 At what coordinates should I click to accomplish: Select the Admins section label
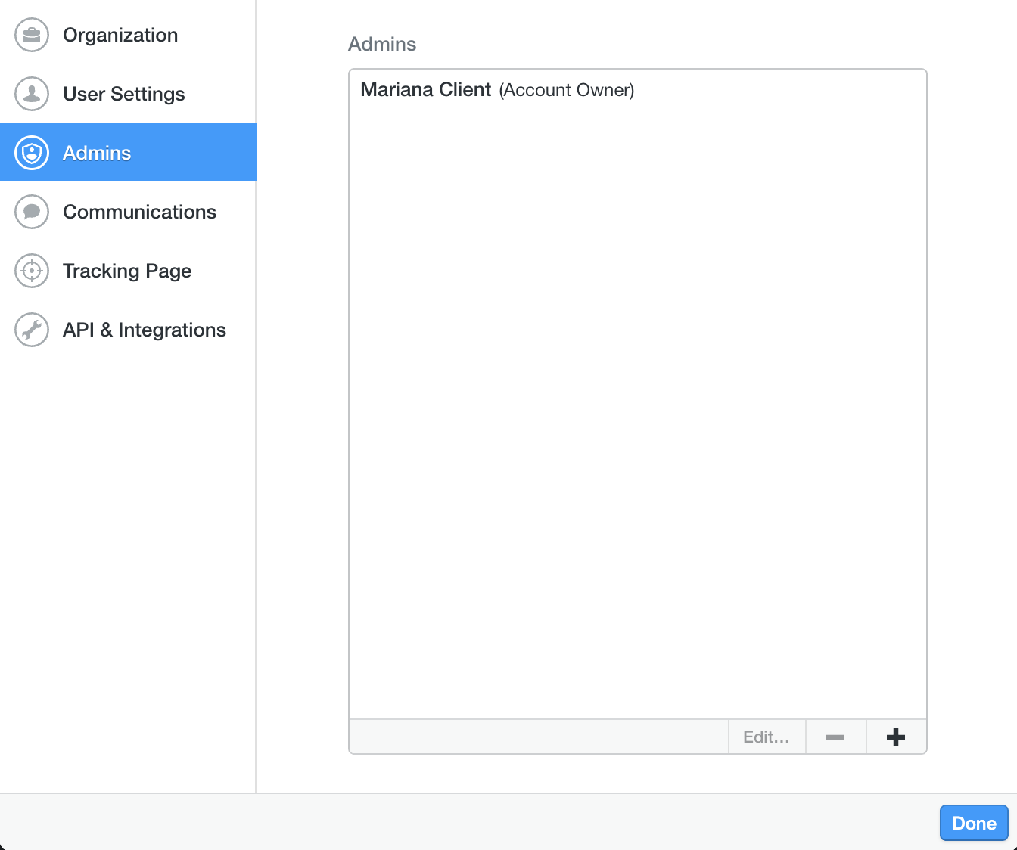[97, 153]
